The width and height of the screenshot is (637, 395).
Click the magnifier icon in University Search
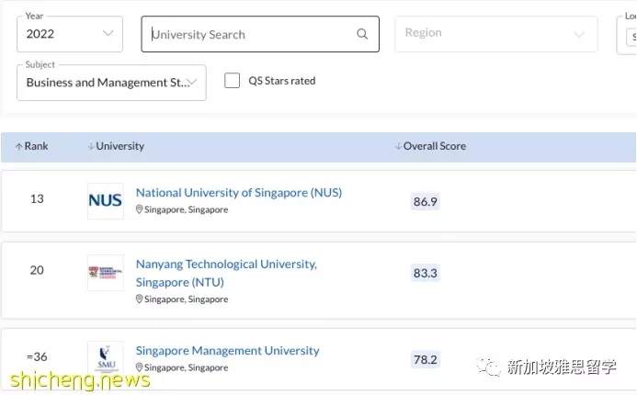pos(362,34)
